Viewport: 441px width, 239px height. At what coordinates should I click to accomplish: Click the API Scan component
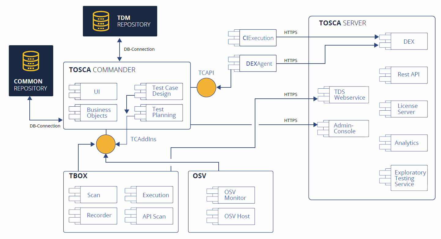pos(149,216)
